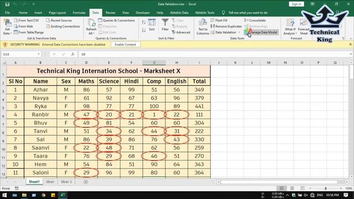The width and height of the screenshot is (354, 199).
Task: Expand Data Validation dropdown arrow
Action: click(239, 32)
